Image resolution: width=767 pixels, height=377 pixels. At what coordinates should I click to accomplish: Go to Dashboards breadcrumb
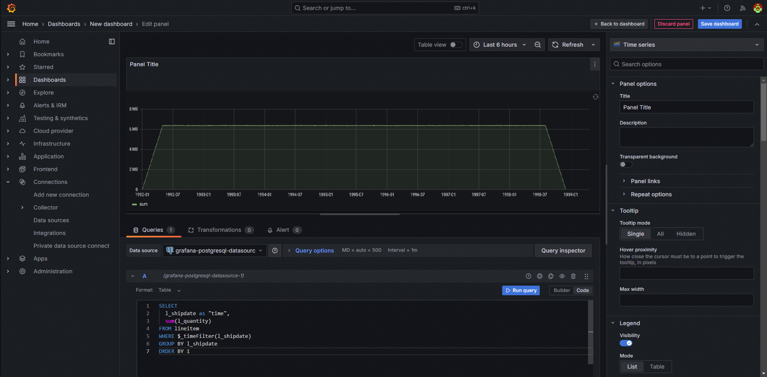(64, 24)
